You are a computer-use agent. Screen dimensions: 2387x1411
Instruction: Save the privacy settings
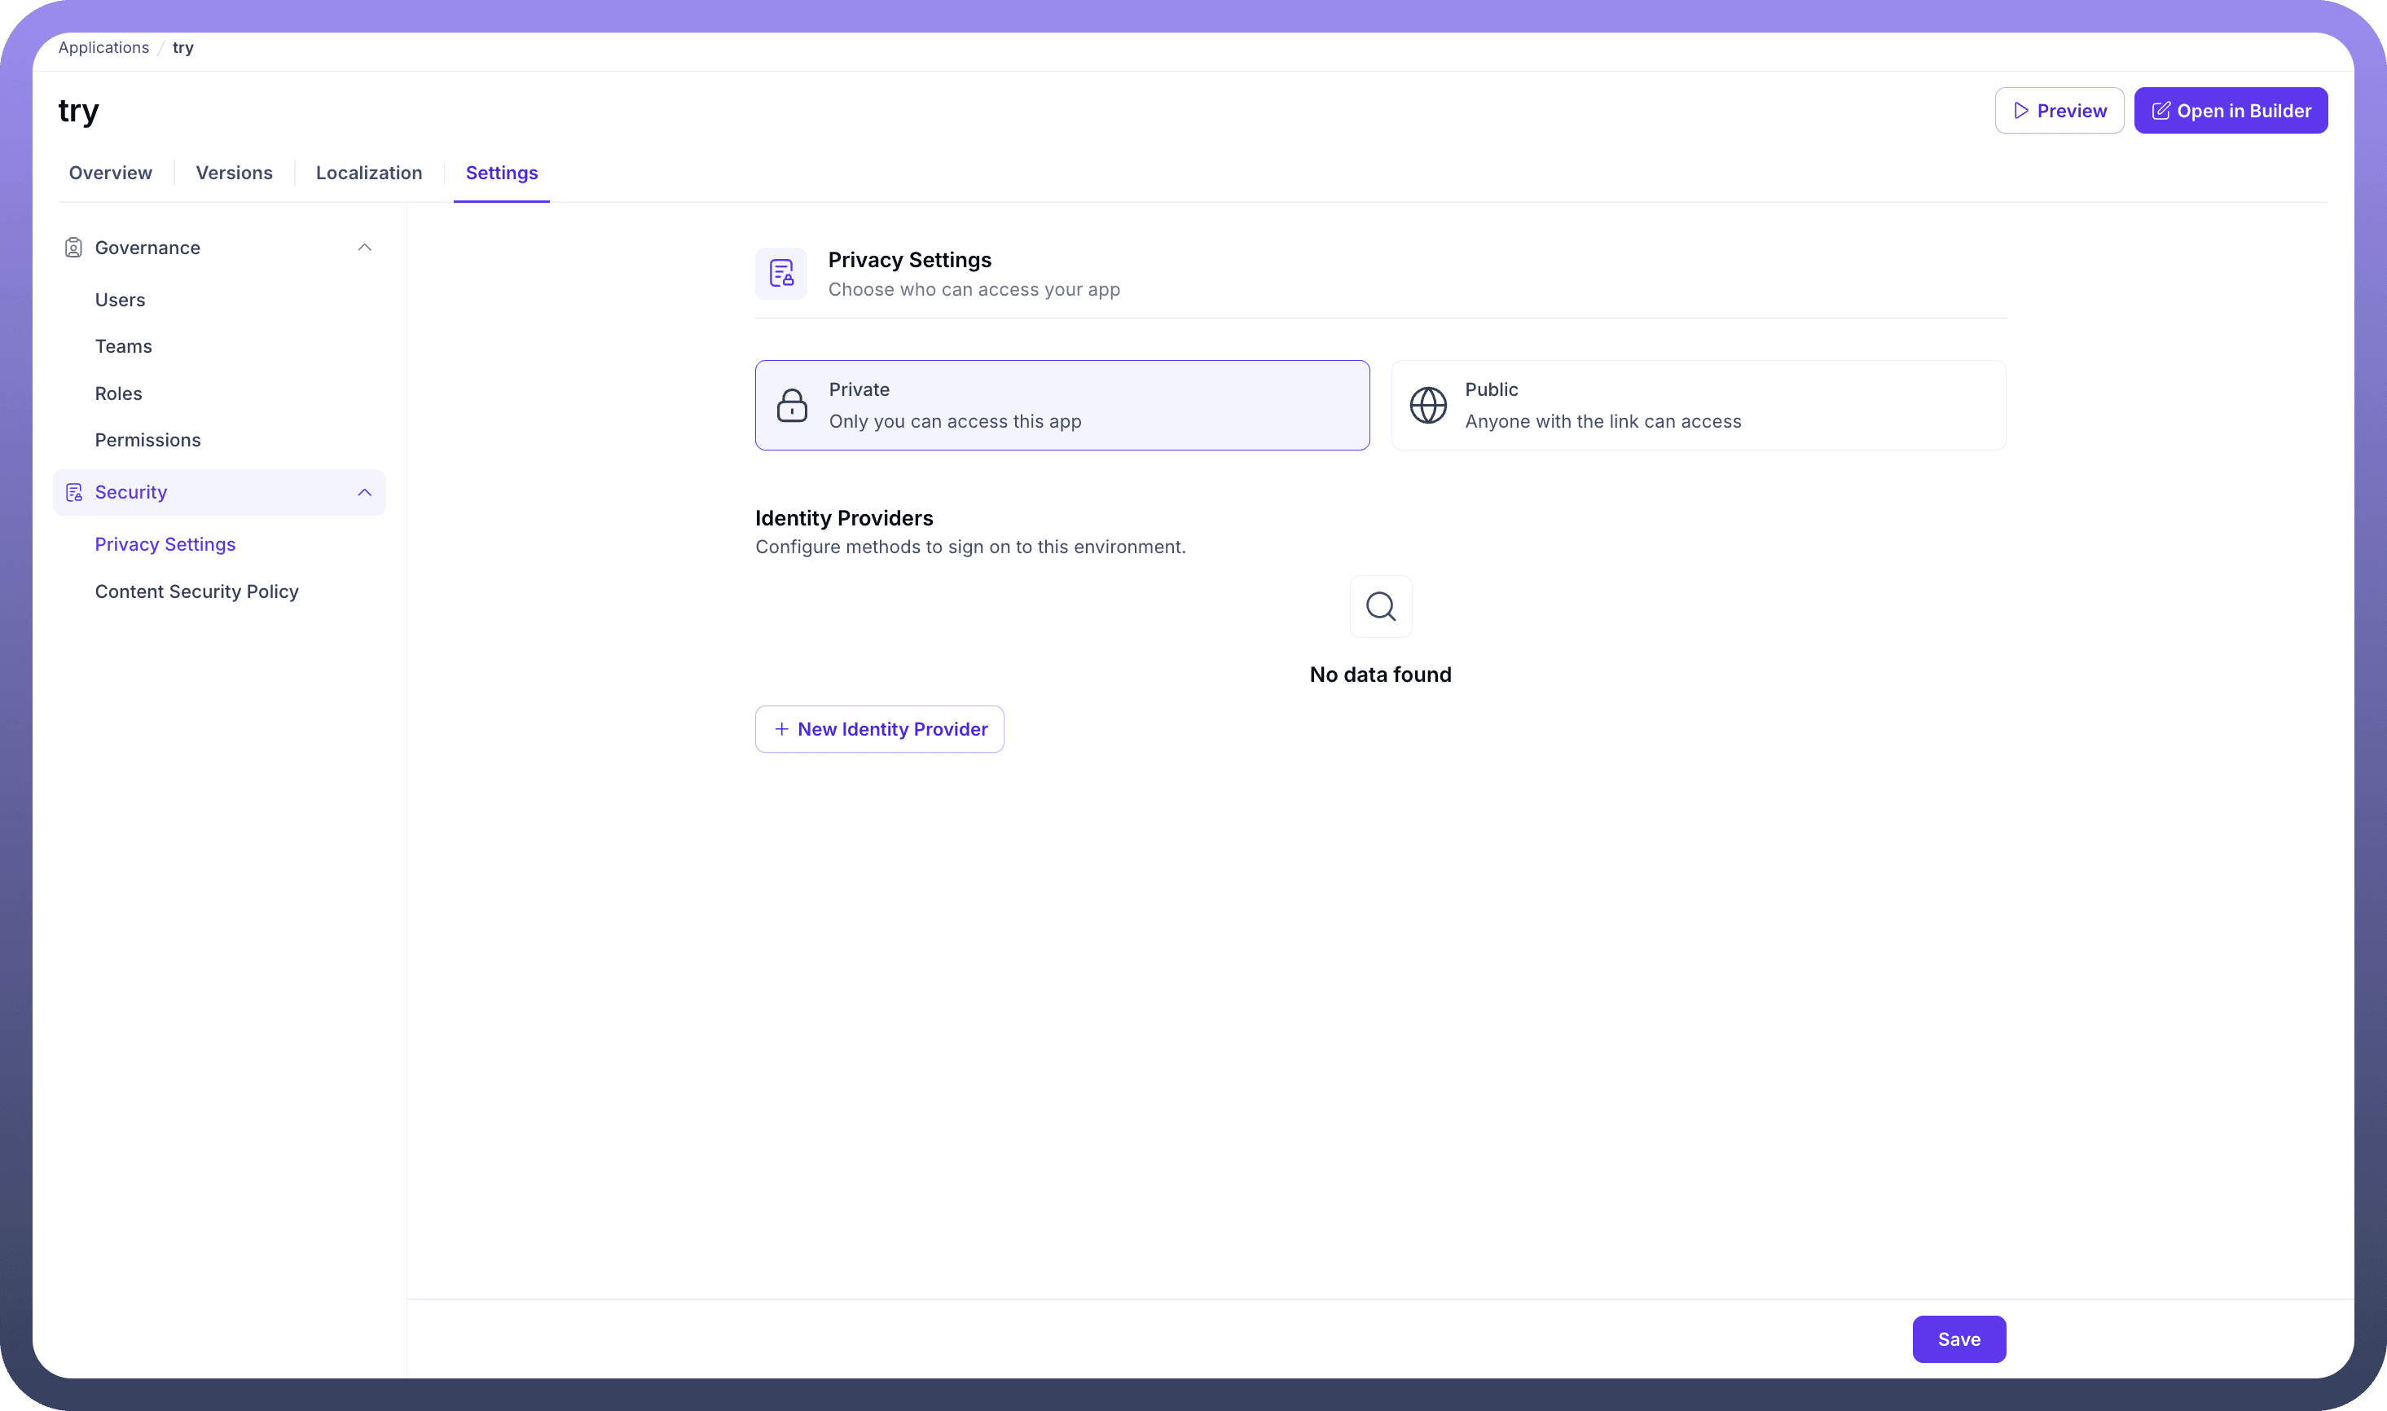click(x=1958, y=1338)
